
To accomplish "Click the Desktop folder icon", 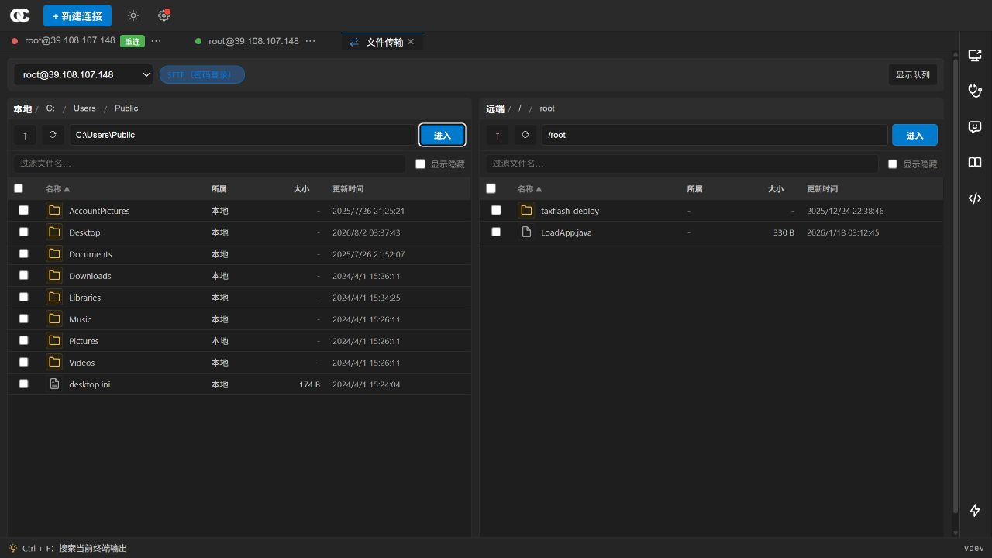I will tap(54, 232).
